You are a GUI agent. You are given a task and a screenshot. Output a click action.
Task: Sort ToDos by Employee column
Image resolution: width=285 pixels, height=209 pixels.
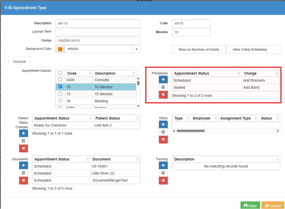[x=204, y=118]
